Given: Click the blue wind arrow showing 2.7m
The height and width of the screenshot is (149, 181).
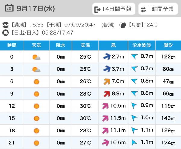Looking at the screenshot, I should 107,56.
